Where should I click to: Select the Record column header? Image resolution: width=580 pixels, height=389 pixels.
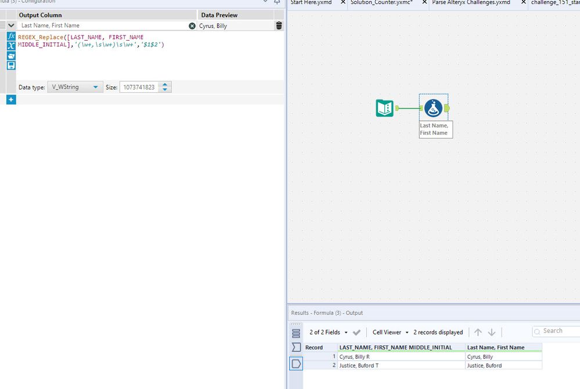(x=320, y=348)
